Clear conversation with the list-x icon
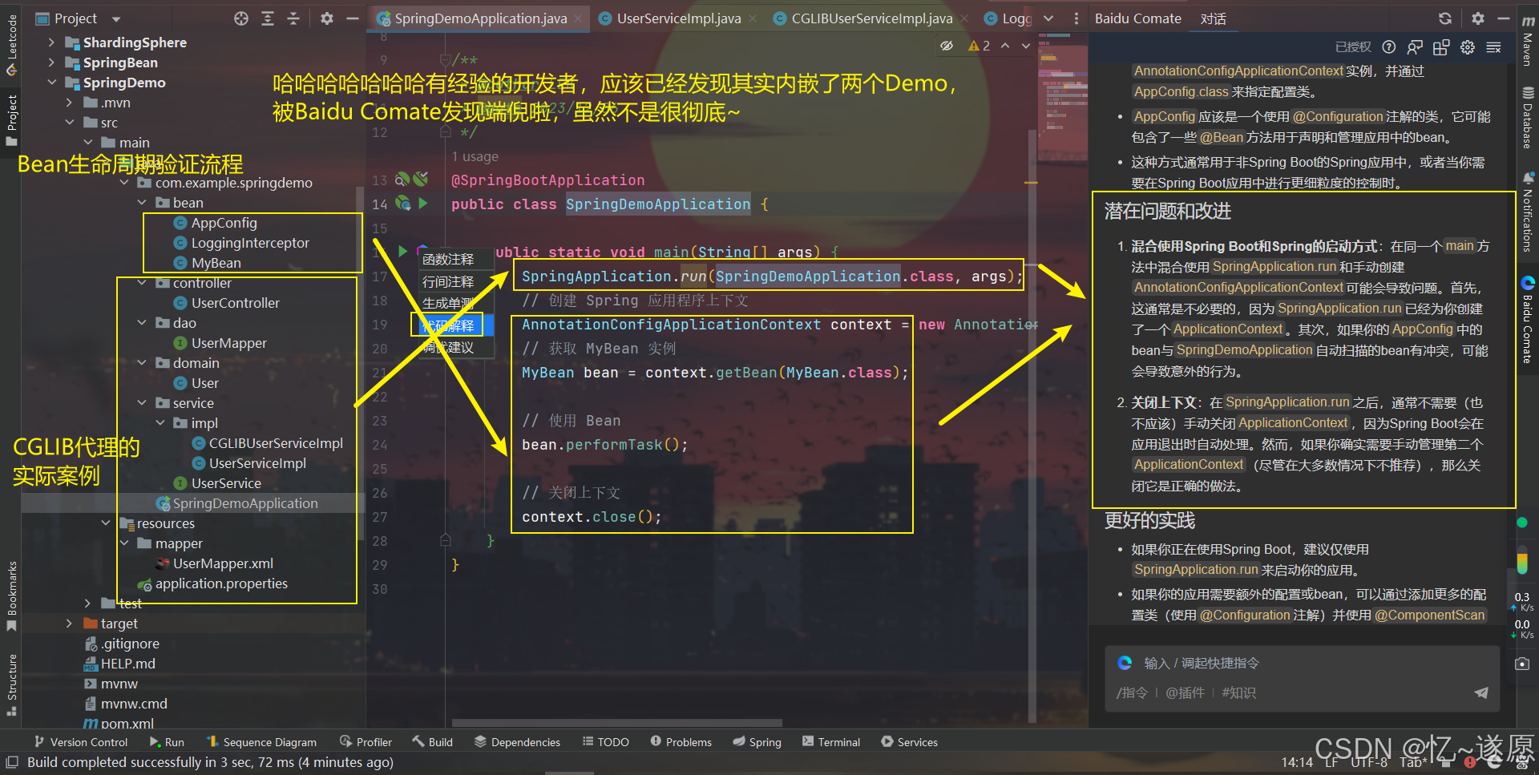The width and height of the screenshot is (1539, 775). [1494, 47]
